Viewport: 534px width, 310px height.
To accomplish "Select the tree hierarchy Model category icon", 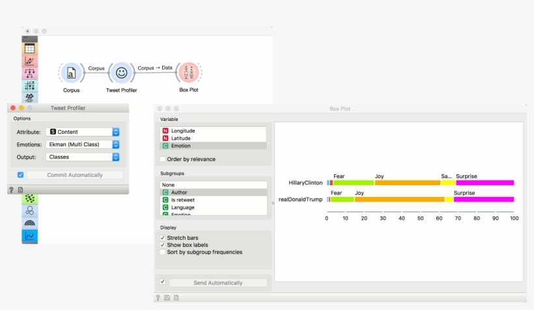I will click(29, 73).
